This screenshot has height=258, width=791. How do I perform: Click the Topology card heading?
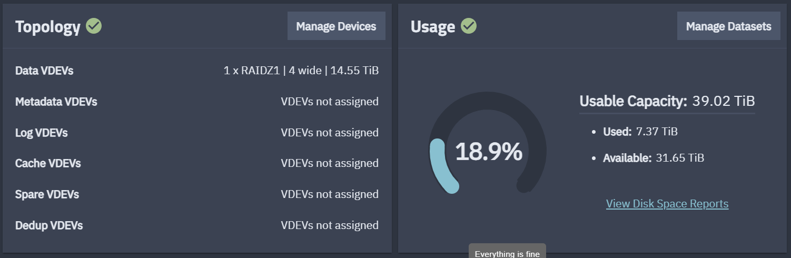click(47, 26)
